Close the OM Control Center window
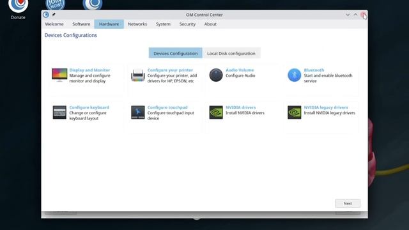 [363, 15]
